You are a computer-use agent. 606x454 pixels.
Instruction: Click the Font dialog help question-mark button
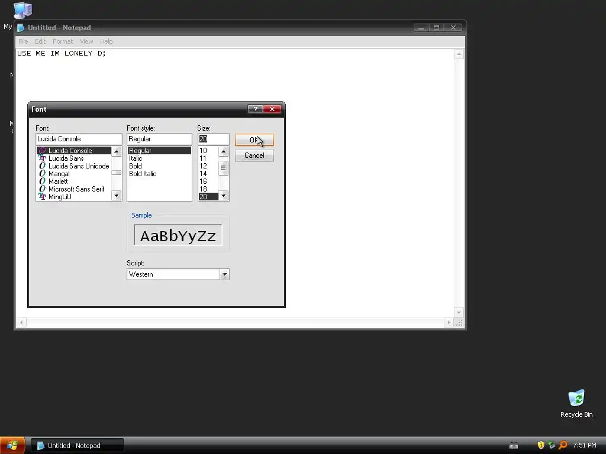[x=255, y=109]
